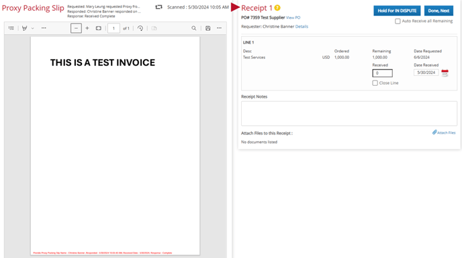
Task: Zoom out with the minus button
Action: coord(76,28)
